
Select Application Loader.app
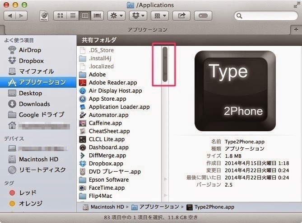[x=119, y=107]
